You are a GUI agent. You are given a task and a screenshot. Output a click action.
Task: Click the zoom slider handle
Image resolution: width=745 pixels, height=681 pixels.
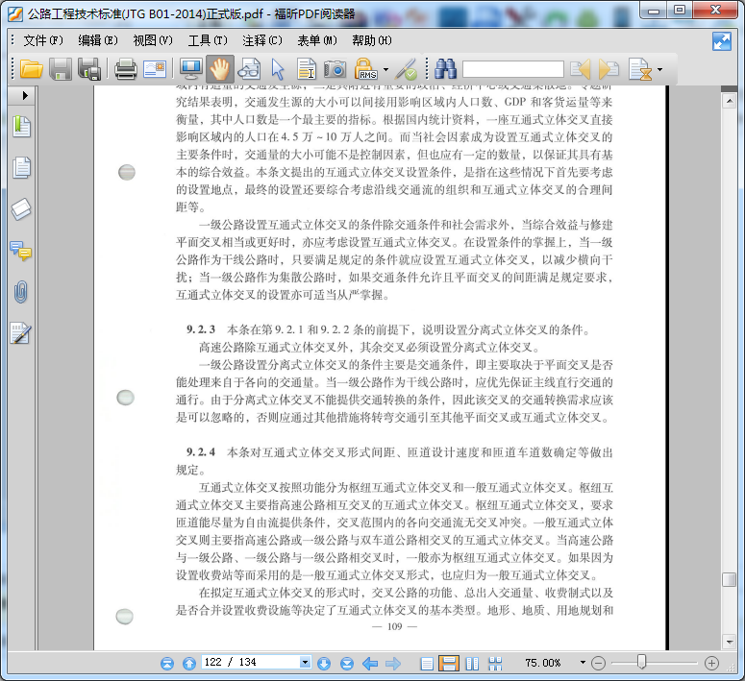(641, 662)
